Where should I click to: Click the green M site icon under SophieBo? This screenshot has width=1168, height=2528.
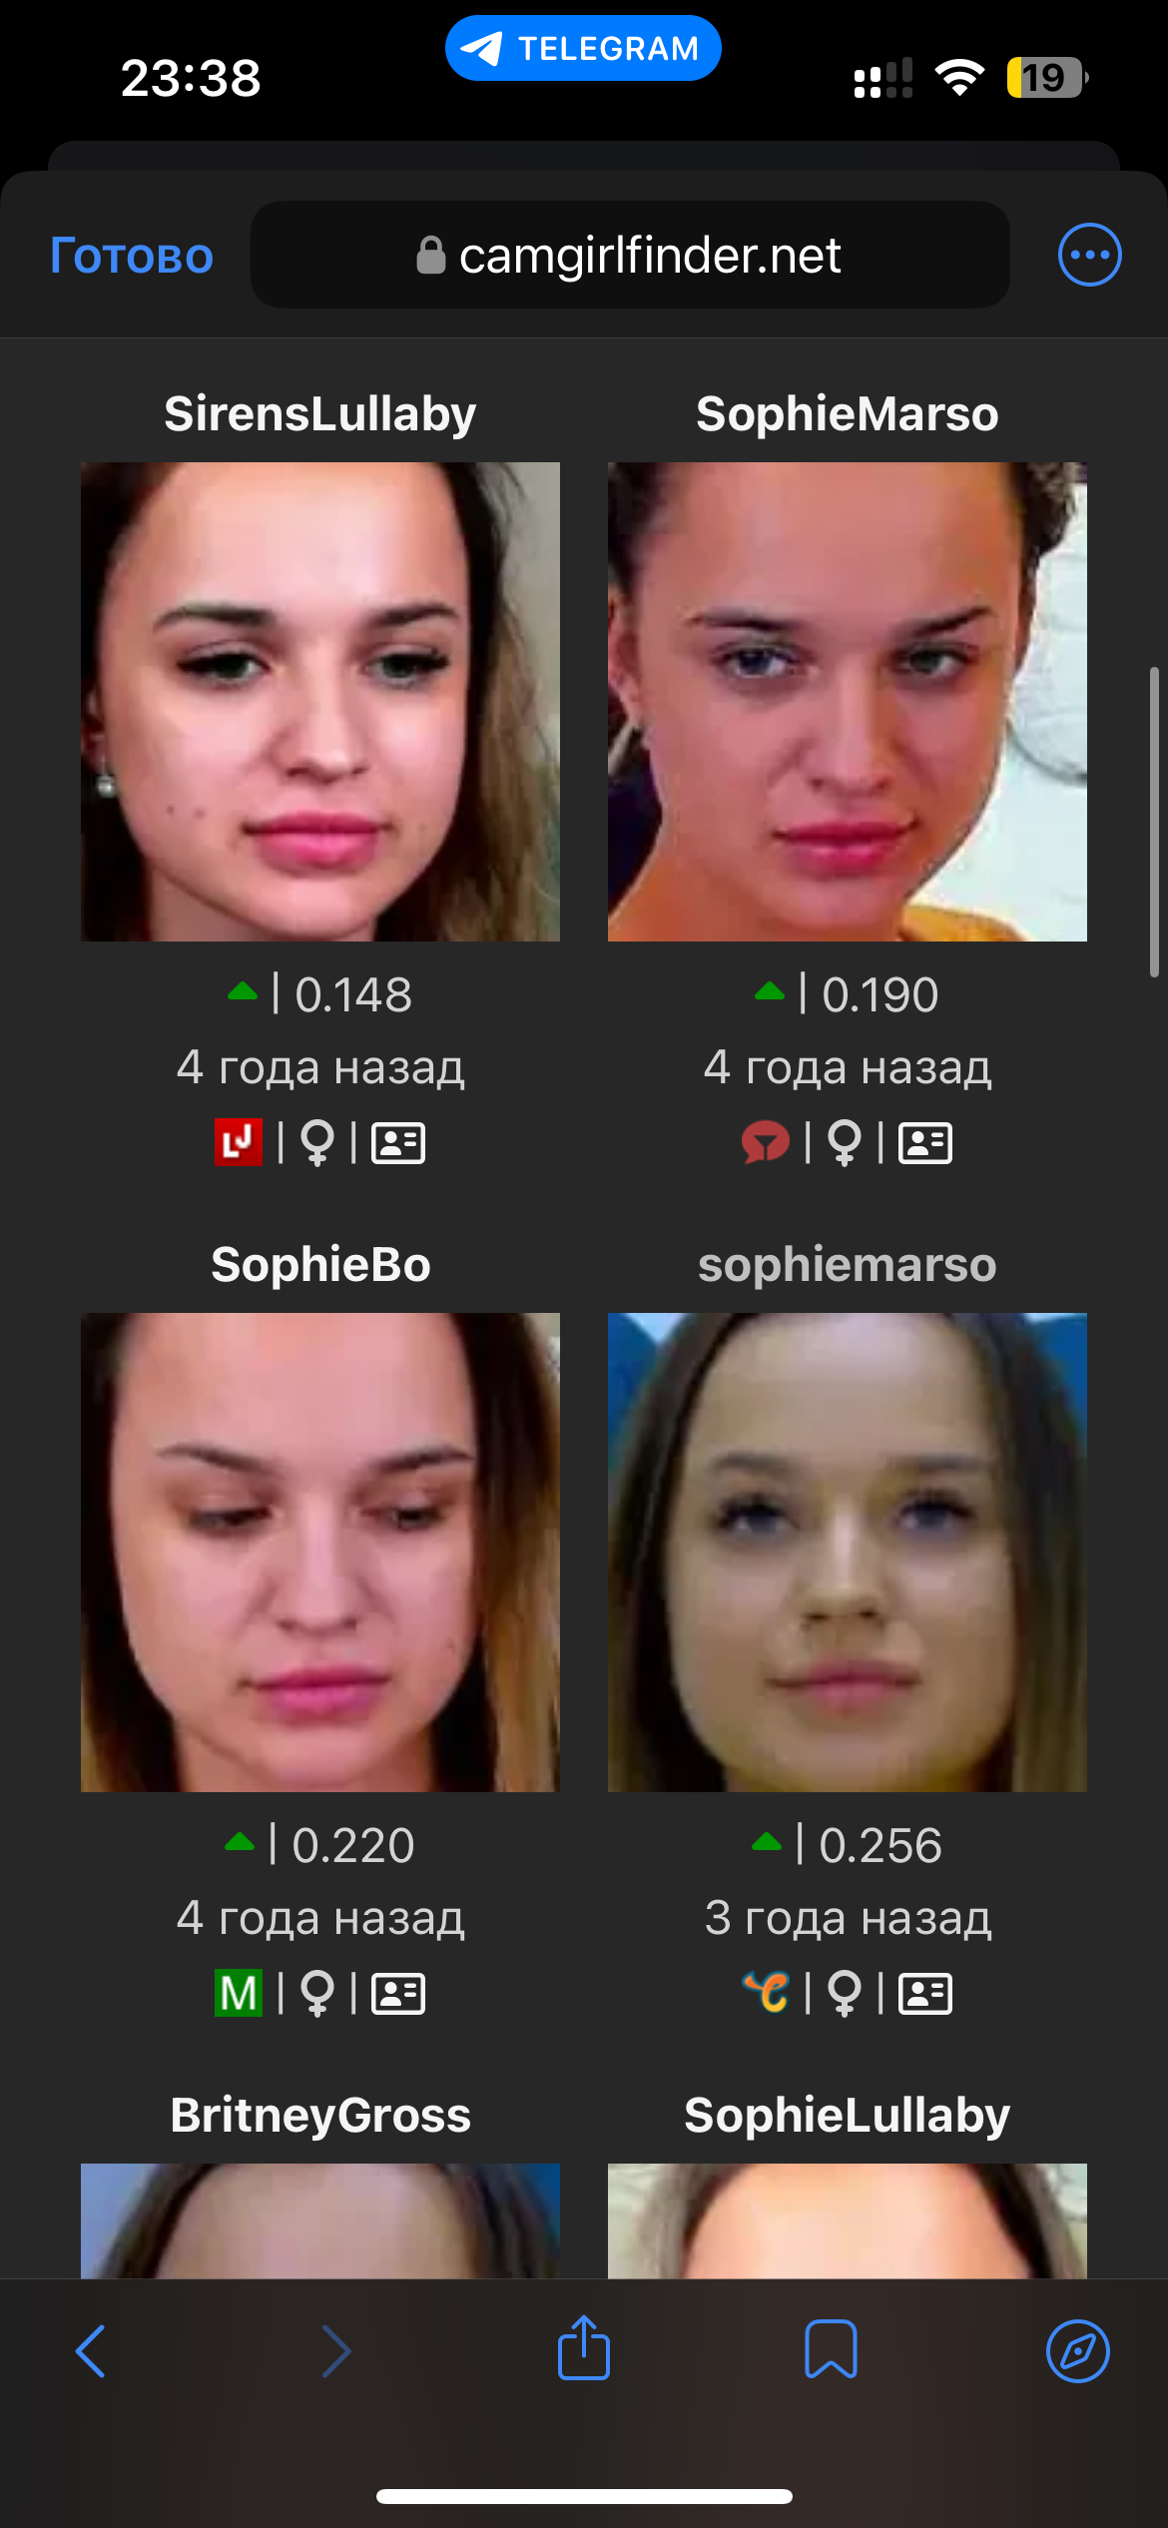239,1993
